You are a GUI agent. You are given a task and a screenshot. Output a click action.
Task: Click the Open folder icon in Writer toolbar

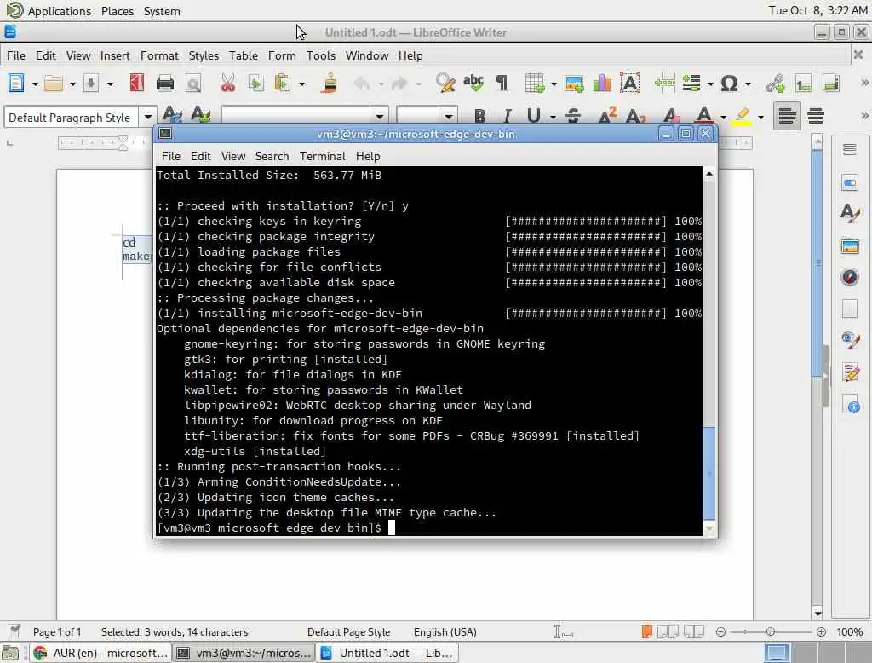tap(54, 84)
